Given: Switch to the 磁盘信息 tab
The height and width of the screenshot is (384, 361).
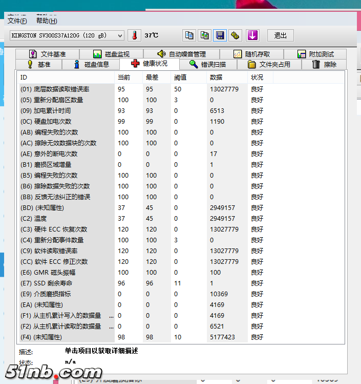Looking at the screenshot, I should [91, 64].
